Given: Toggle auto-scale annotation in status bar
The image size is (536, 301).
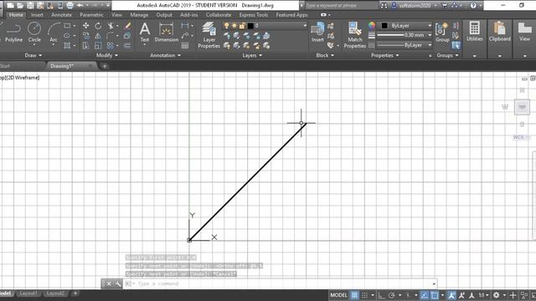Looking at the screenshot, I should pos(461,295).
